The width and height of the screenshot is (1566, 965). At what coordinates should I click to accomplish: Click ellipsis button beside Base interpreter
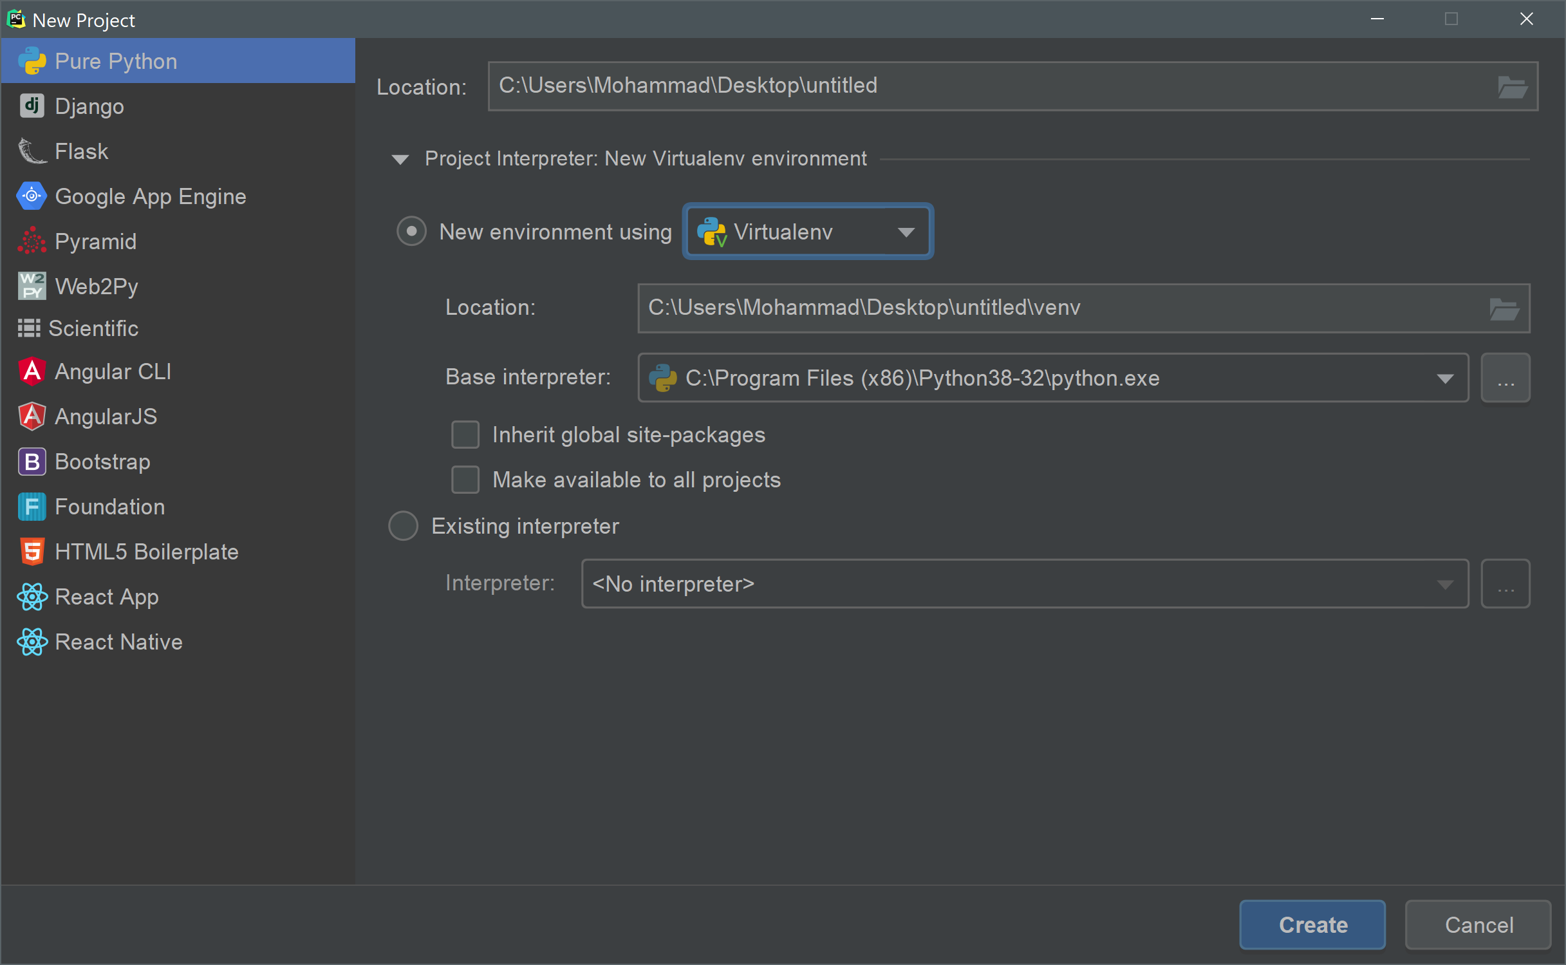1505,378
